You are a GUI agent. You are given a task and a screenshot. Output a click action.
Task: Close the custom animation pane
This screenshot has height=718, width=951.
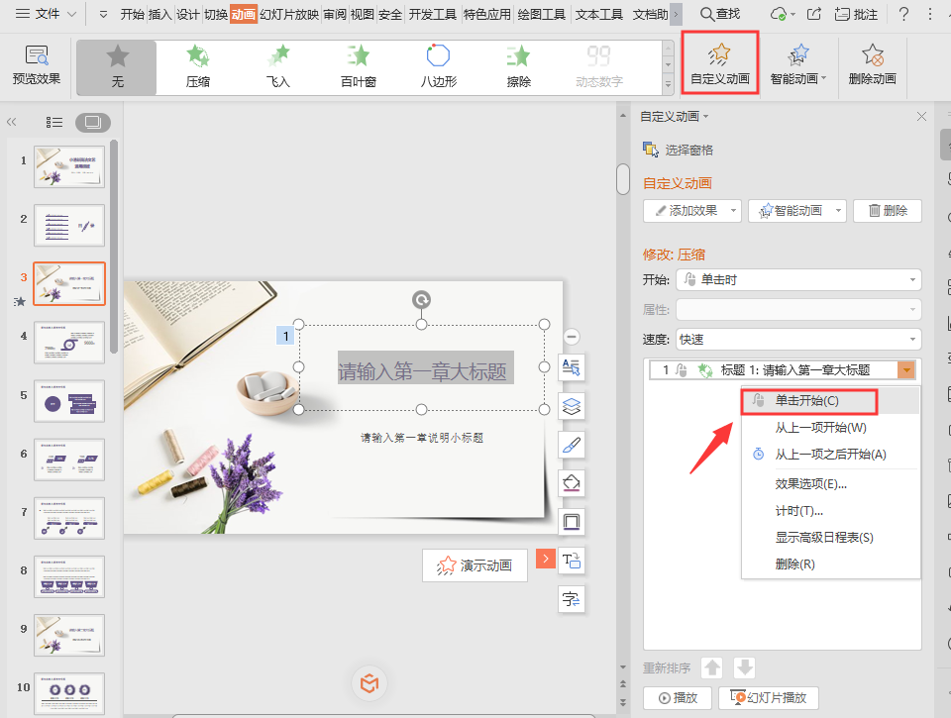coord(921,117)
